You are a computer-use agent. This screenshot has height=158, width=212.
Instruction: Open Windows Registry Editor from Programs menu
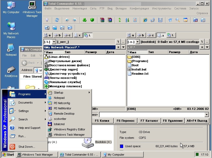coord(69,129)
